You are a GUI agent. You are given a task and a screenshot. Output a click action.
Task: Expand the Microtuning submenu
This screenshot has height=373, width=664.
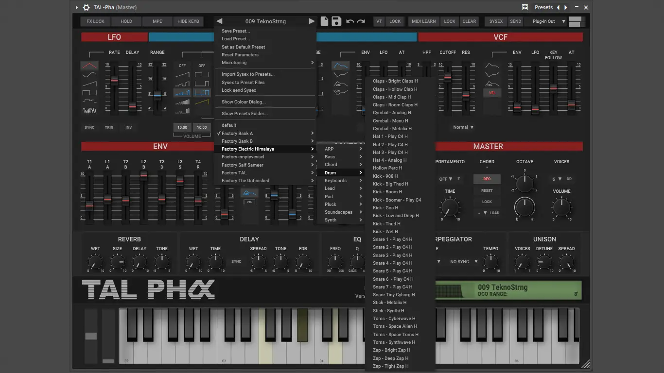(265, 63)
